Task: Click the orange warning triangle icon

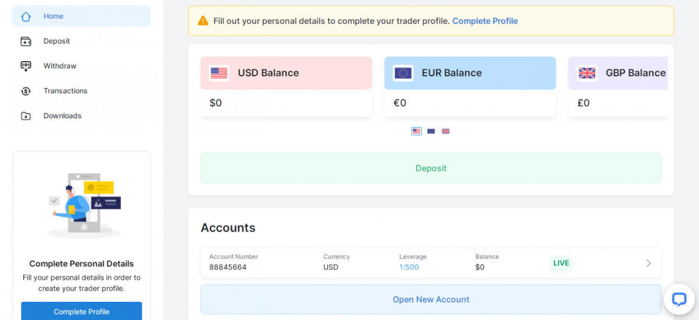Action: 203,21
